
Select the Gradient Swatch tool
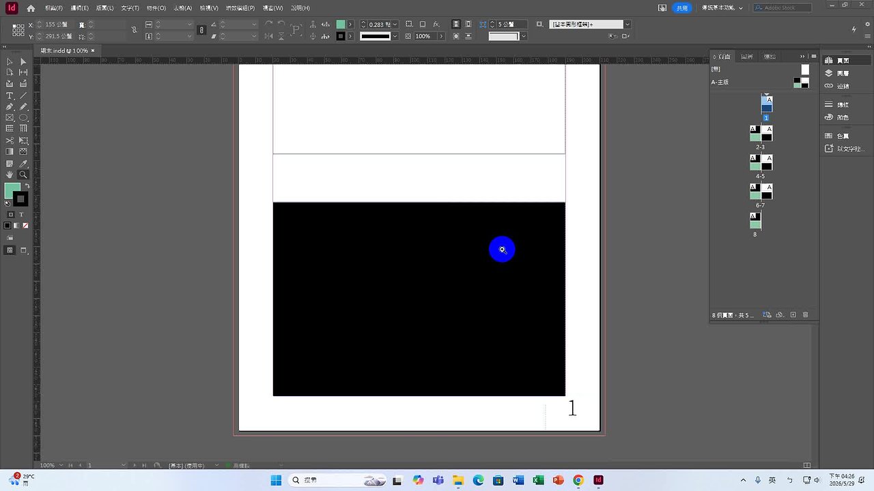pyautogui.click(x=10, y=151)
